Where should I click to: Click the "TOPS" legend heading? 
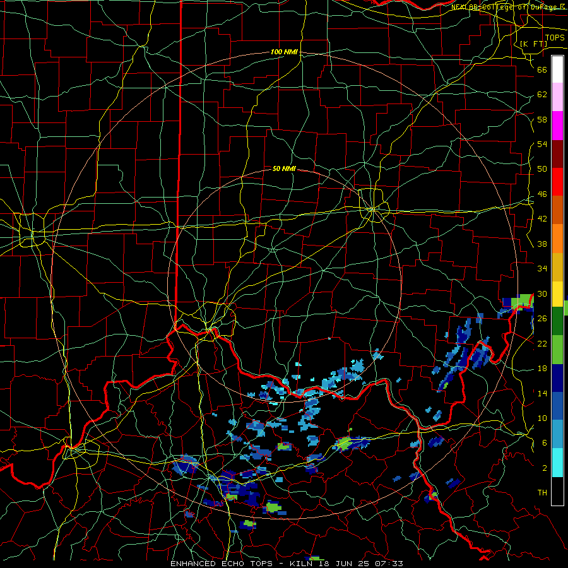coord(555,38)
